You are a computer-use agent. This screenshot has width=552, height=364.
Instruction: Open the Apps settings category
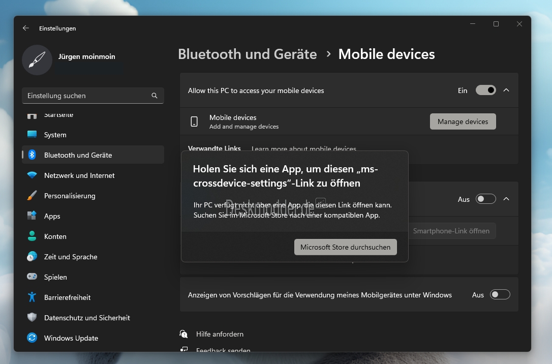coord(93,216)
